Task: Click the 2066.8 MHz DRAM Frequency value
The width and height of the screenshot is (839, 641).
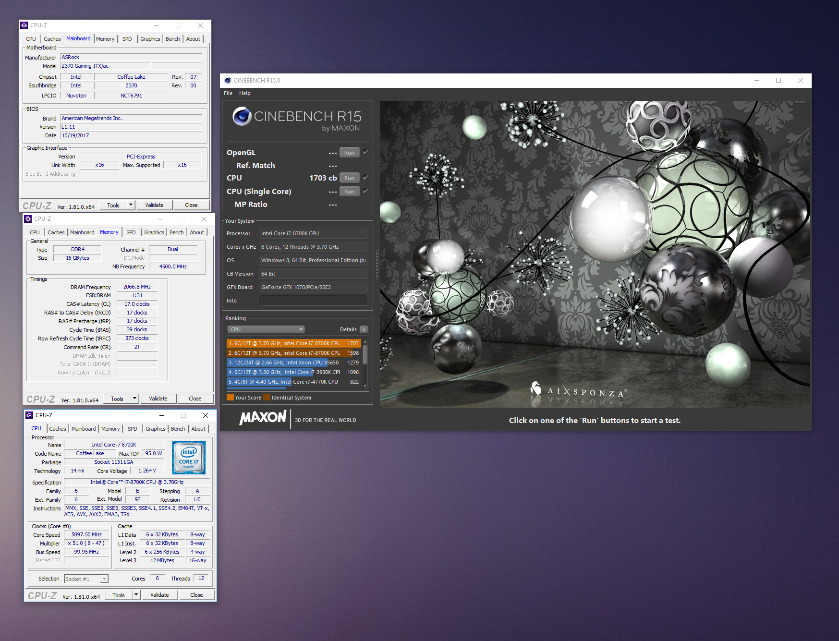Action: 137,287
